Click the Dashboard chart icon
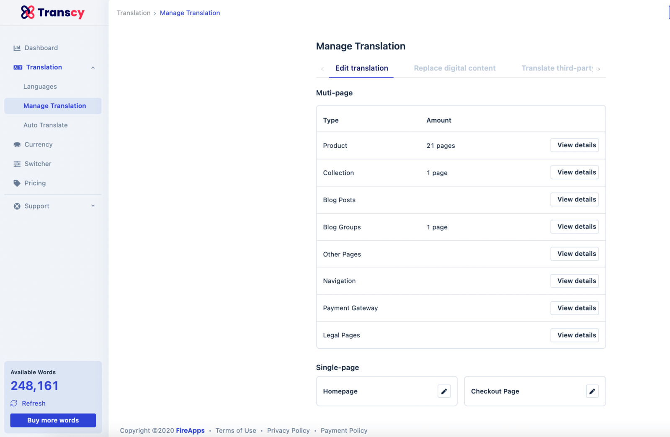The height and width of the screenshot is (437, 670). [x=17, y=48]
